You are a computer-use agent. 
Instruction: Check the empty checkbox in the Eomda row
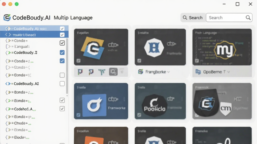62,75
